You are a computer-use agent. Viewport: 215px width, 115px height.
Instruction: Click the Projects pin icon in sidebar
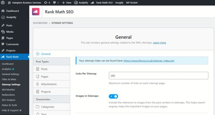3,50
